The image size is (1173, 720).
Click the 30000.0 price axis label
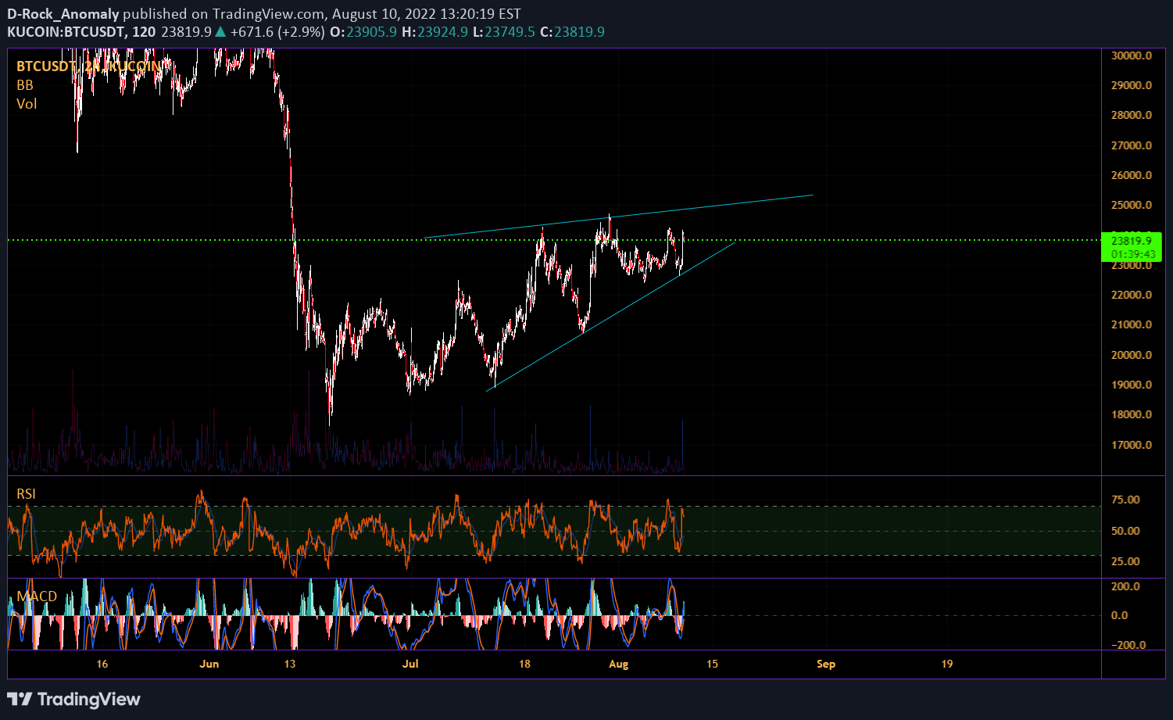(1131, 56)
